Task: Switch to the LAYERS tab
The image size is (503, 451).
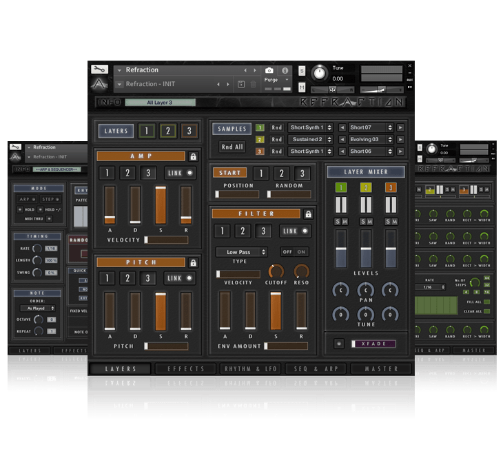Action: pyautogui.click(x=121, y=369)
